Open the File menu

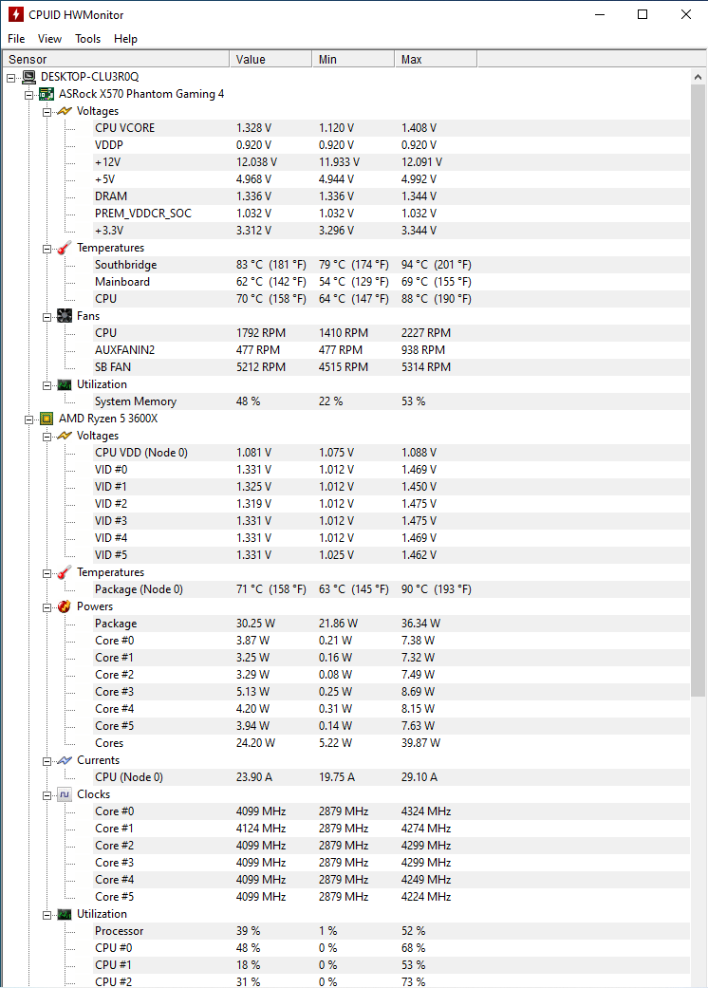pos(16,39)
